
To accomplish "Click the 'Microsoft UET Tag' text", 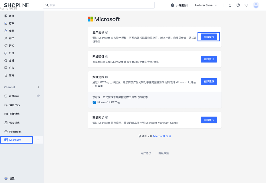I will [108, 102].
